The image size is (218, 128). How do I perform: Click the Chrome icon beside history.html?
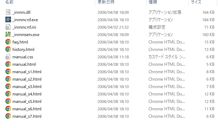pos(8,49)
